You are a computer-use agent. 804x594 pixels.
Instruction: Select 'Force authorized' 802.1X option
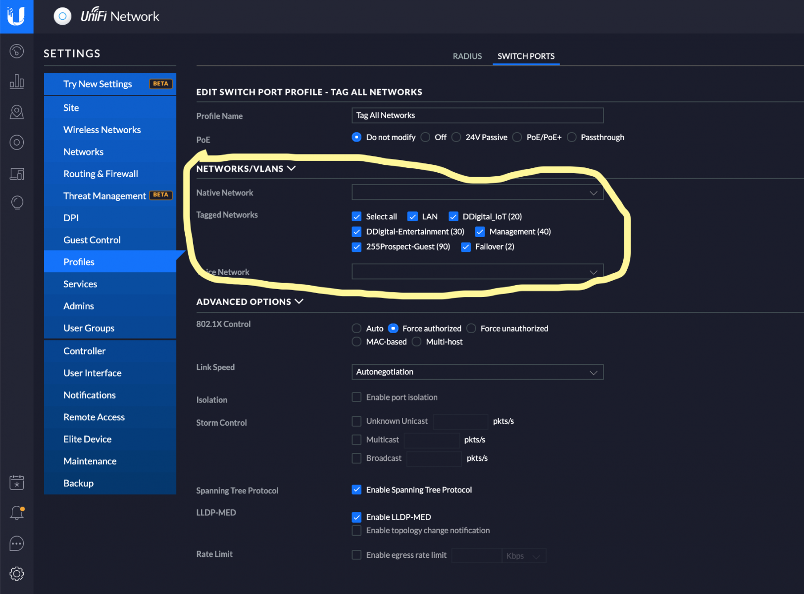click(x=393, y=328)
